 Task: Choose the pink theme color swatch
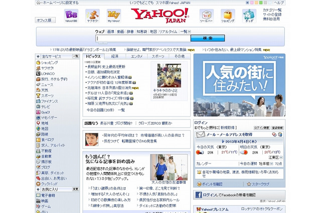click(x=252, y=2)
